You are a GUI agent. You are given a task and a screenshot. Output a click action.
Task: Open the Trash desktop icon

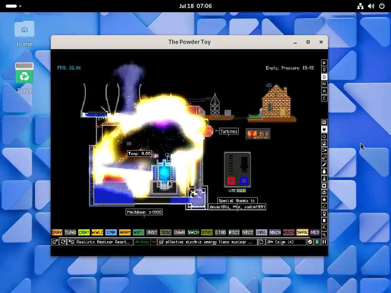point(24,78)
